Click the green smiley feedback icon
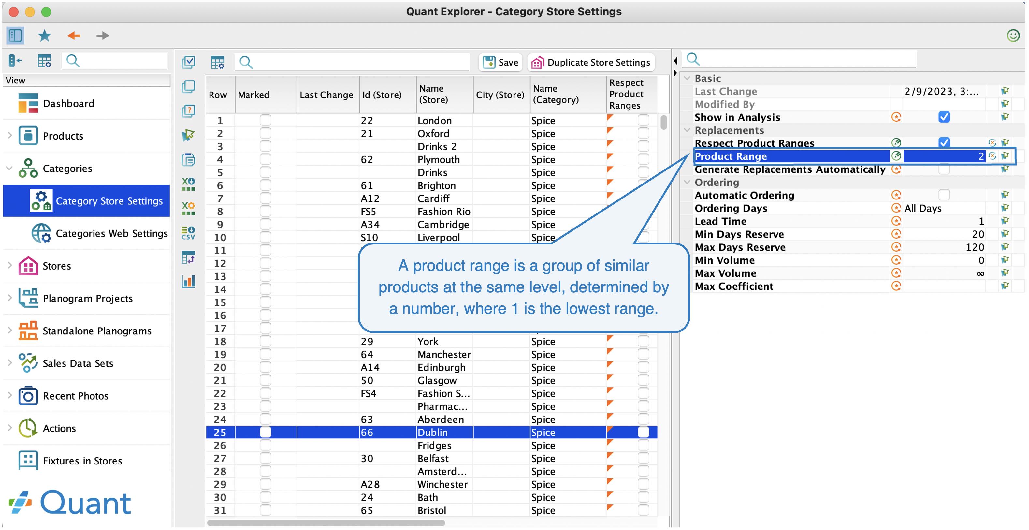 click(1013, 36)
